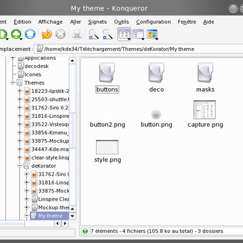Select 33875-Mock under deKorator in tree

point(53,191)
